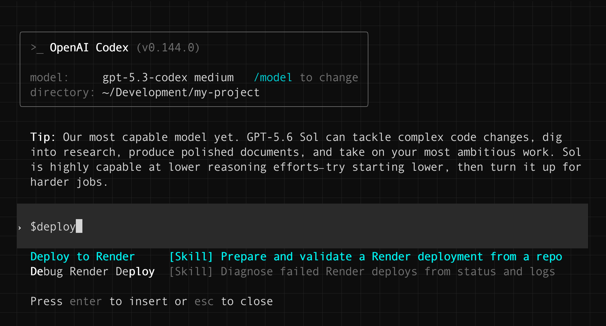Image resolution: width=606 pixels, height=326 pixels.
Task: Click the 'directory:' label
Action: 62,93
